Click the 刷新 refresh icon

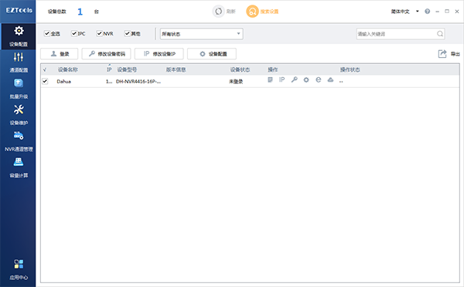tap(218, 12)
